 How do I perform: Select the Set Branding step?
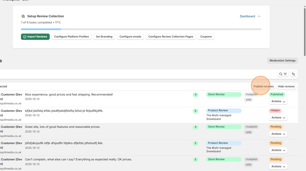pos(104,37)
